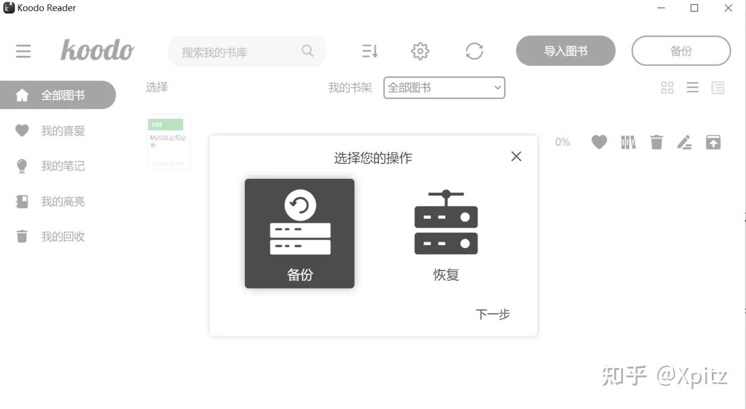Switch library to detailed list view
Image resolution: width=746 pixels, height=409 pixels.
717,88
